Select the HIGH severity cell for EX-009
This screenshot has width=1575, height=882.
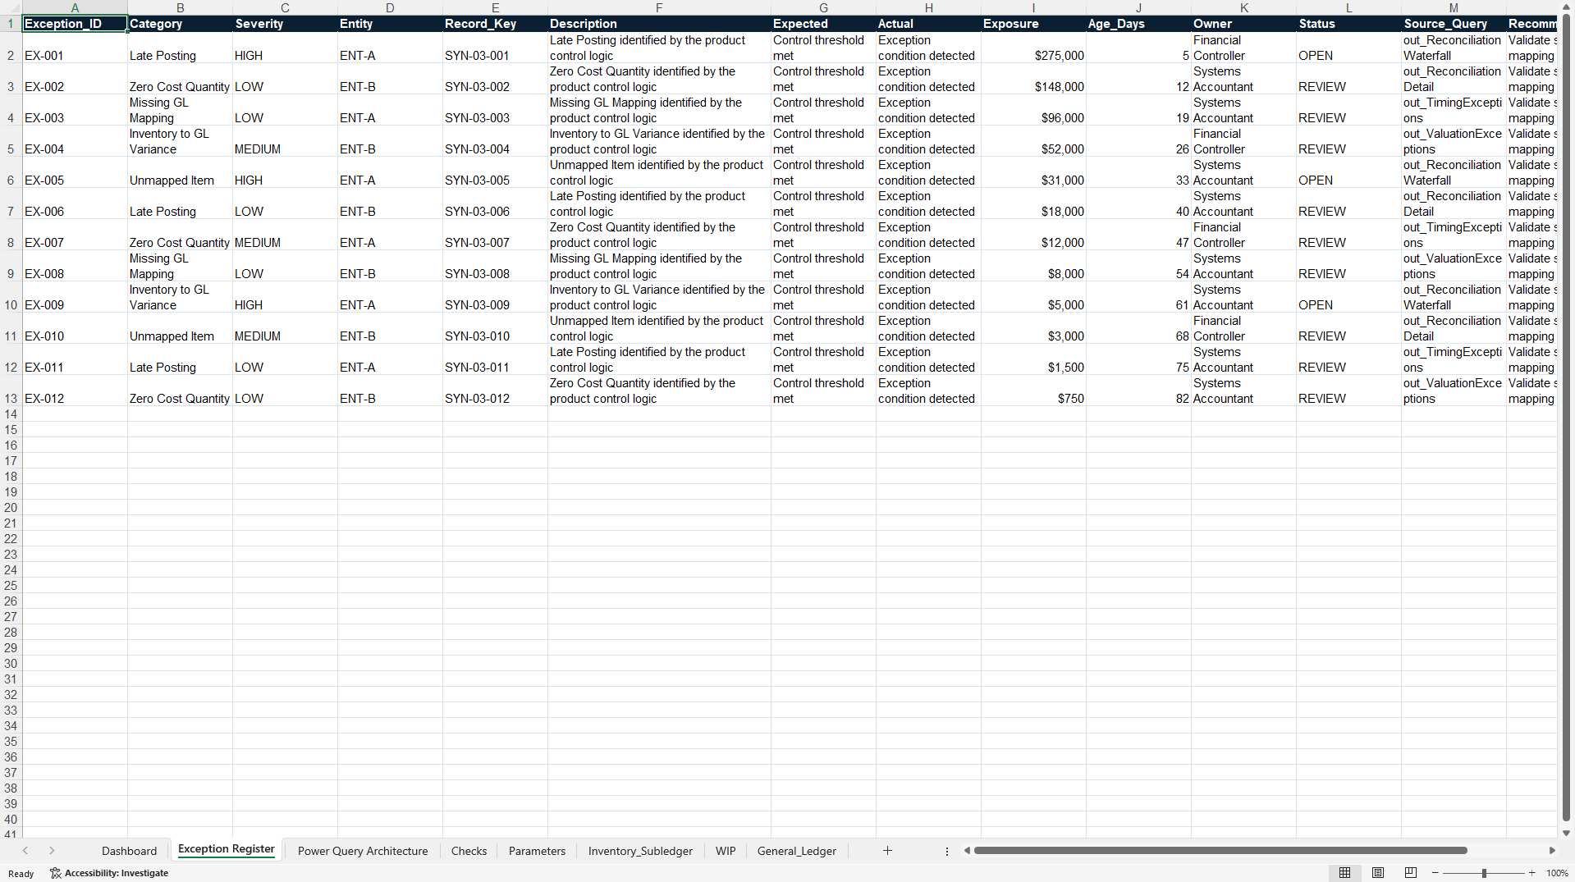285,297
